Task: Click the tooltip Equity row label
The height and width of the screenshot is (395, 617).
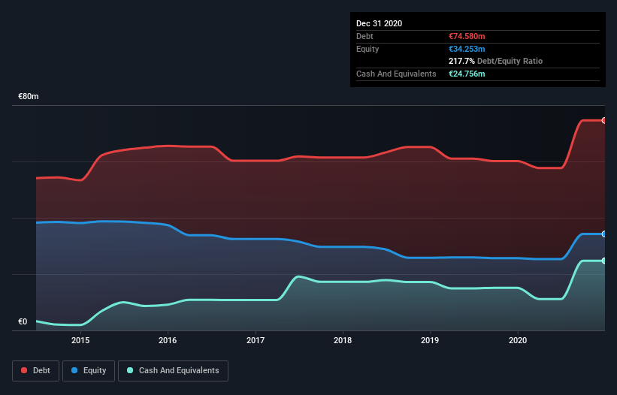Action: (x=367, y=49)
